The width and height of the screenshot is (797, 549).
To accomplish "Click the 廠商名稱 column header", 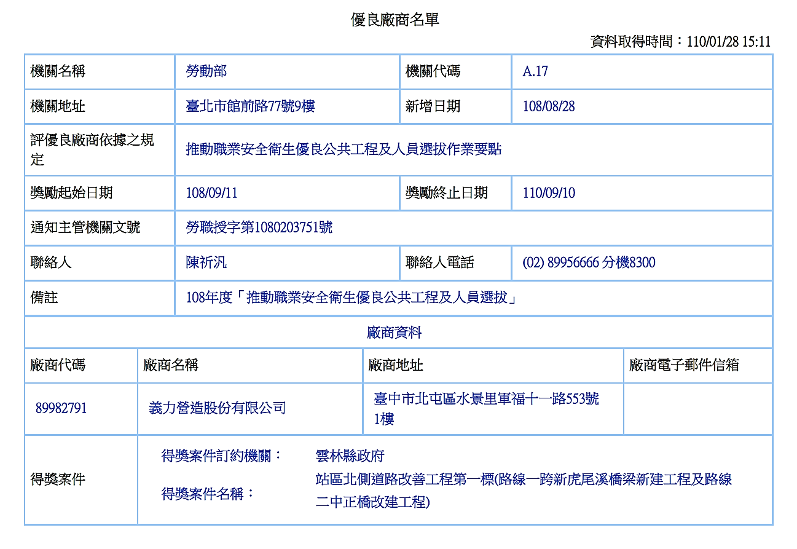I will (x=250, y=366).
